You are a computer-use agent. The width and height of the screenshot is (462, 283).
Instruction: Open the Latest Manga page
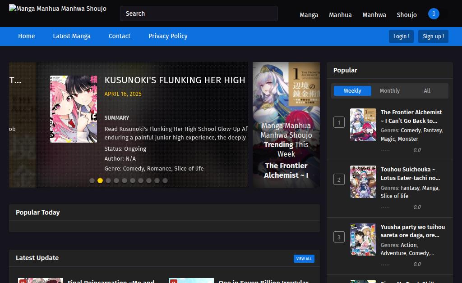pyautogui.click(x=72, y=36)
